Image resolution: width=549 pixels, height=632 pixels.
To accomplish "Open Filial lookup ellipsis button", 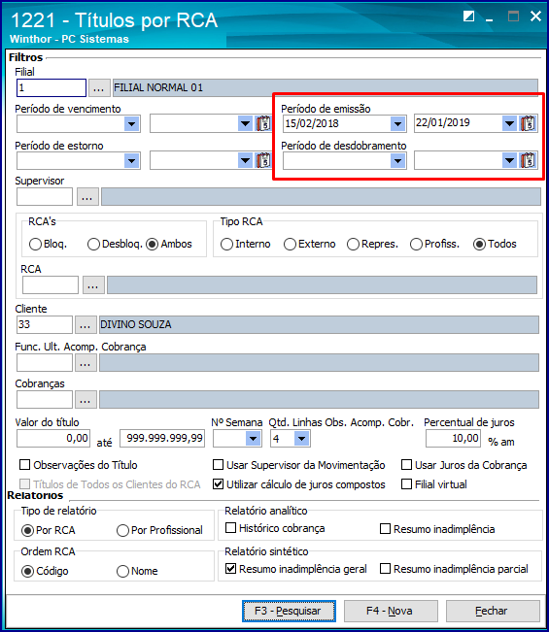I will (99, 88).
